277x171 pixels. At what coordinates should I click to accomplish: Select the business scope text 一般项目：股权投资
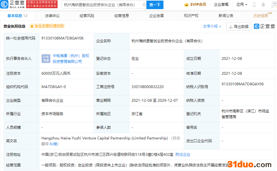point(135,165)
